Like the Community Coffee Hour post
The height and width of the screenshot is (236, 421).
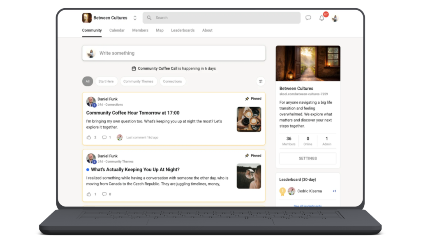89,138
